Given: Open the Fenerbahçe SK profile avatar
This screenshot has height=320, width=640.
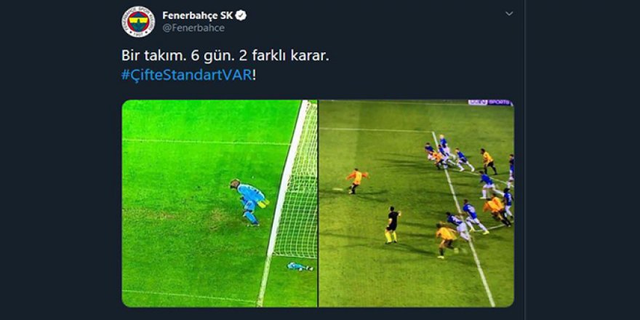Looking at the screenshot, I should [138, 22].
